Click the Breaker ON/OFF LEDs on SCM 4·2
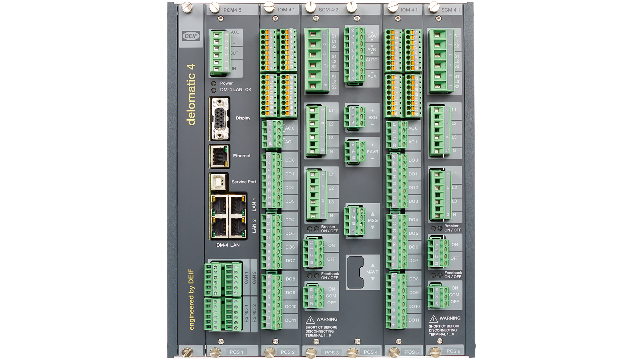Viewport: 643px width, 361px height. (313, 229)
